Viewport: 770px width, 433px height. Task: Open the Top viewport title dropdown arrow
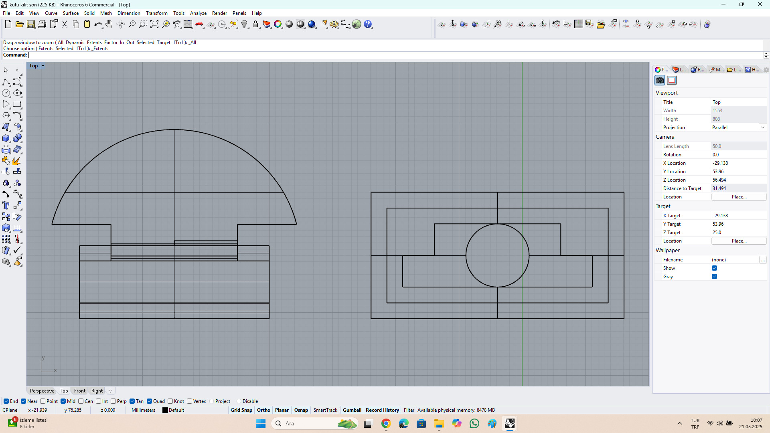tap(43, 66)
